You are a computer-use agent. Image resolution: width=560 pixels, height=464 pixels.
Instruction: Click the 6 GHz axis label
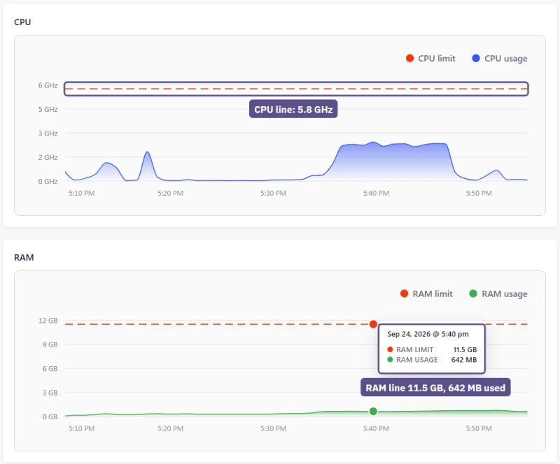click(x=48, y=85)
